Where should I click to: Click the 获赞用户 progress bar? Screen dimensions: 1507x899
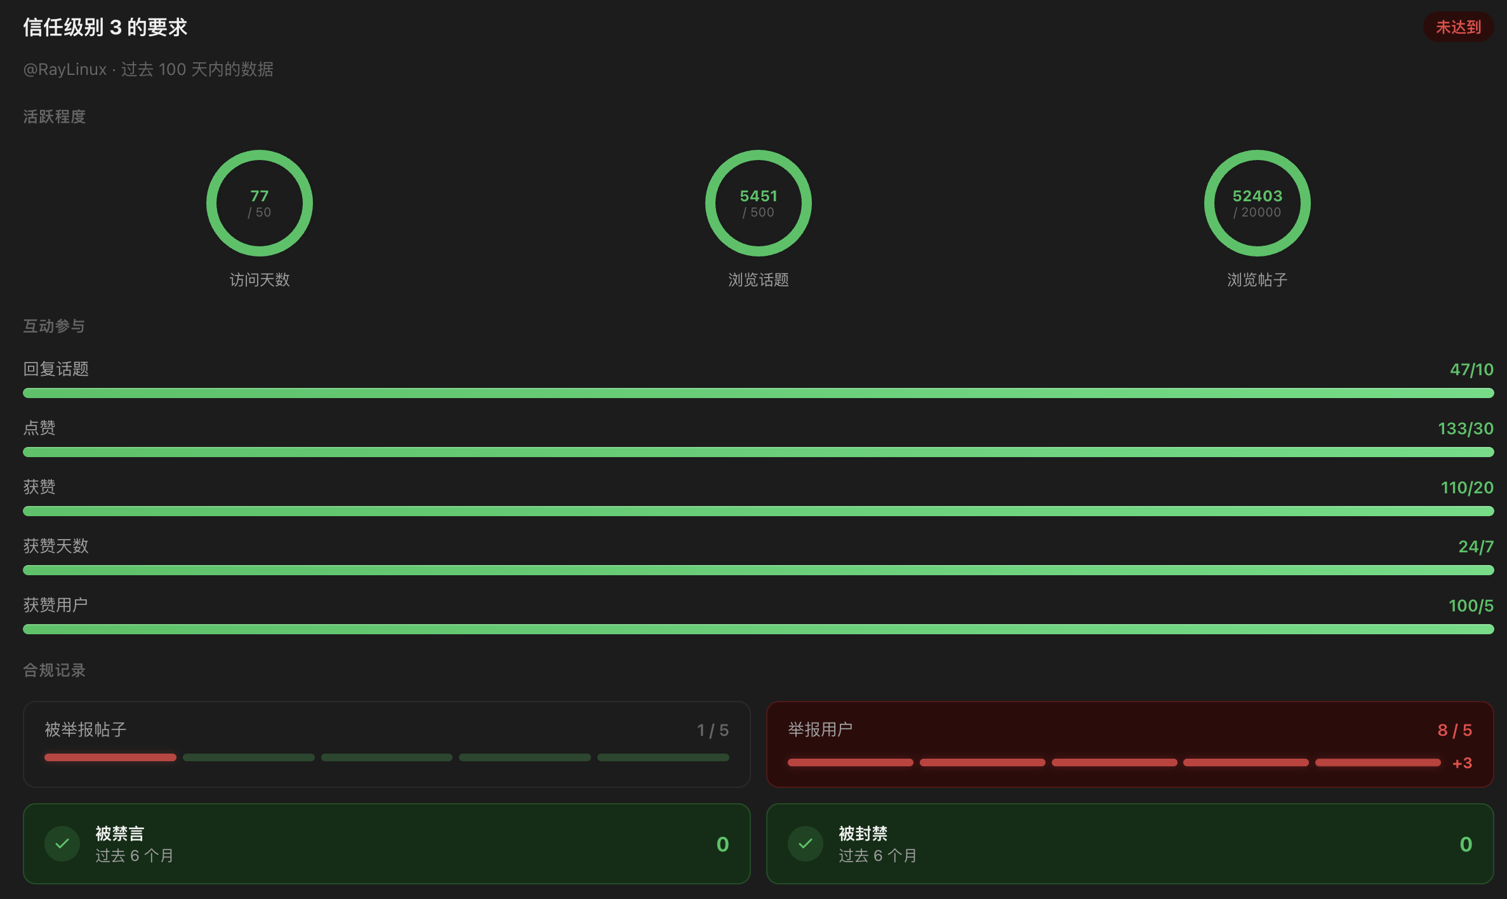coord(759,629)
